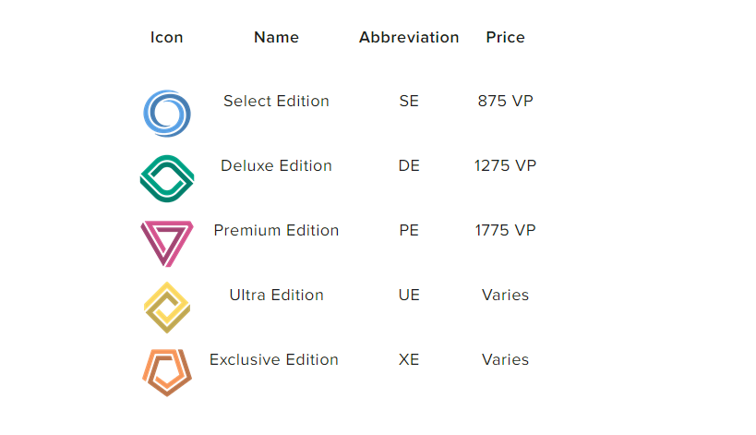
Task: Click the SE abbreviation cell
Action: pyautogui.click(x=409, y=101)
